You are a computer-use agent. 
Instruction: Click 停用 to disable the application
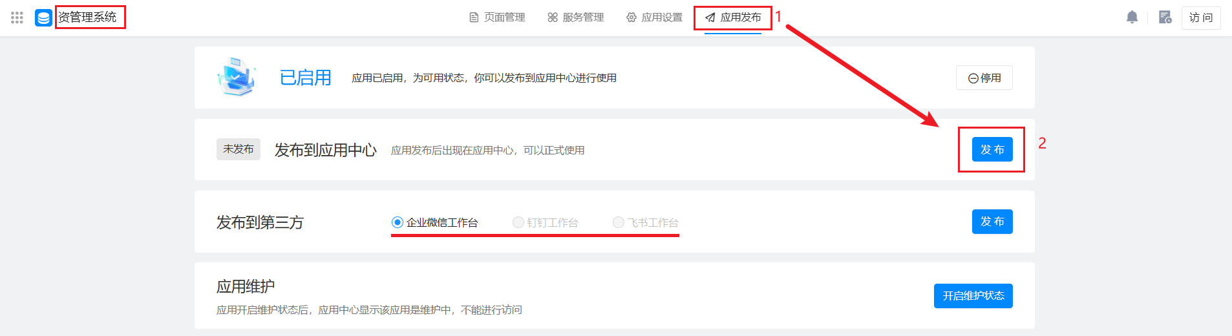click(984, 78)
